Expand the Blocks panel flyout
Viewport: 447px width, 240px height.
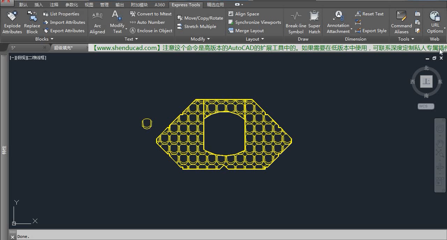[x=44, y=39]
